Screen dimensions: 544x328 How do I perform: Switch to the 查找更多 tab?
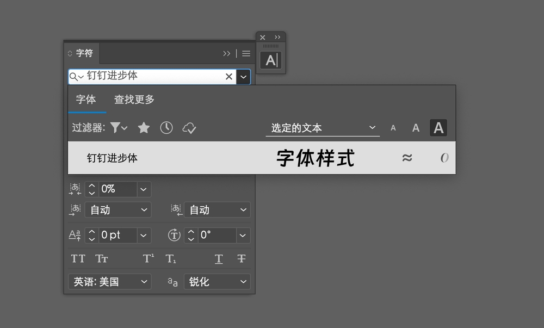point(134,100)
